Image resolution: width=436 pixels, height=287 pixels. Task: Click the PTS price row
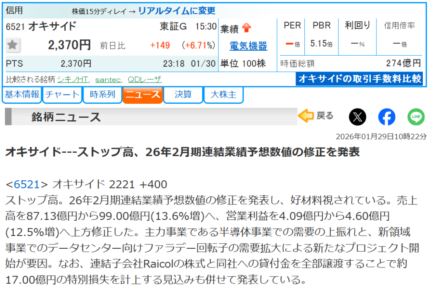111,64
